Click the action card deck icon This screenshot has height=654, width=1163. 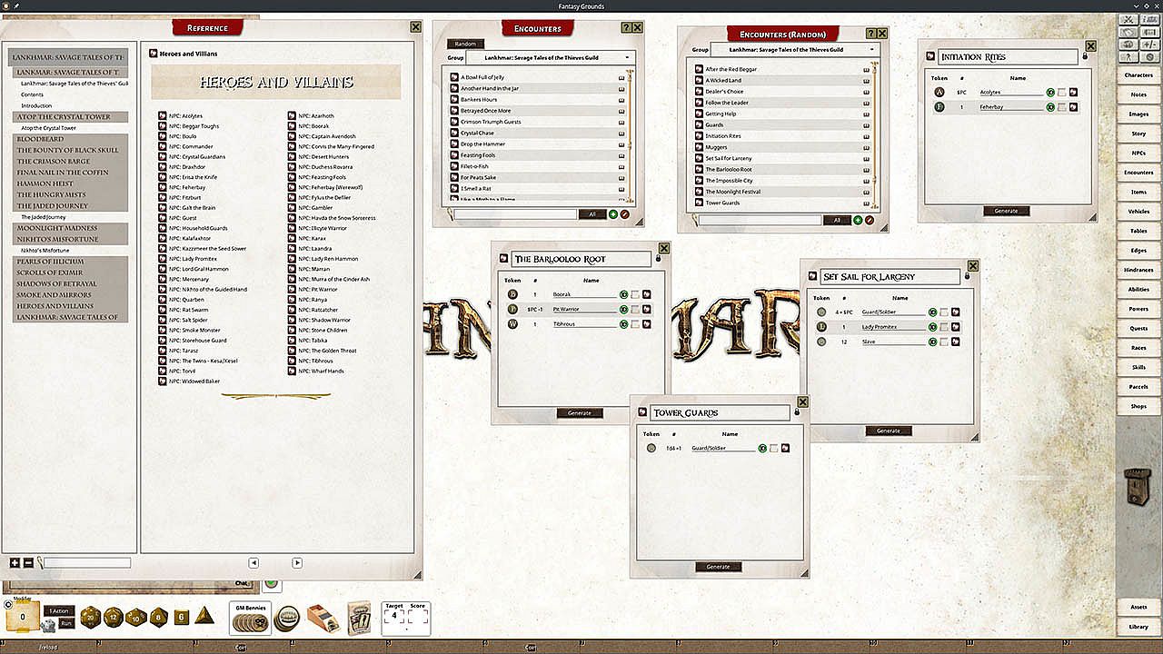tap(360, 618)
